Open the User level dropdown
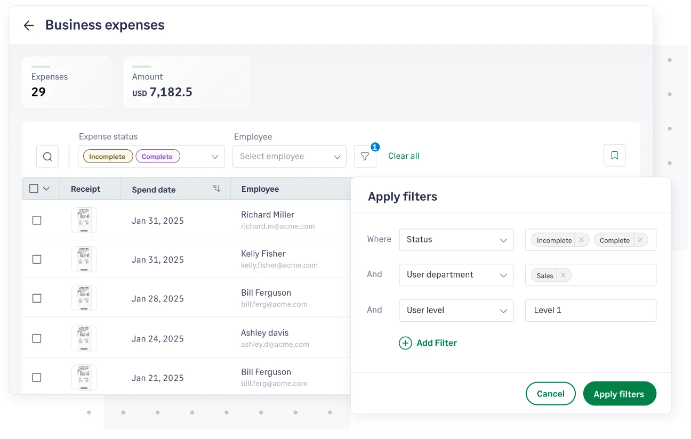This screenshot has width=691, height=439. (456, 311)
